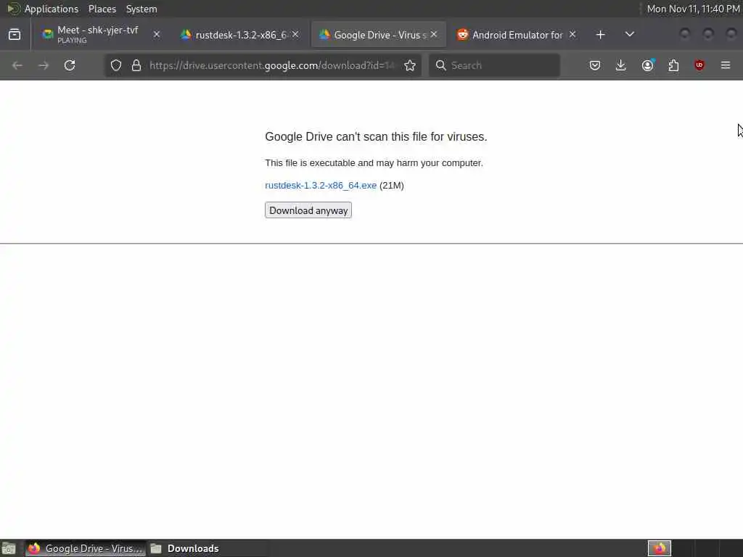Select the text "This file is executable and may harm your computer."
This screenshot has height=557, width=743.
click(x=374, y=163)
